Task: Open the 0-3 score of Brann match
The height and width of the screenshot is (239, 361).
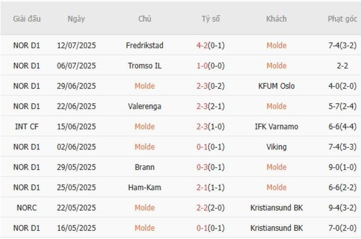Action: pyautogui.click(x=202, y=167)
